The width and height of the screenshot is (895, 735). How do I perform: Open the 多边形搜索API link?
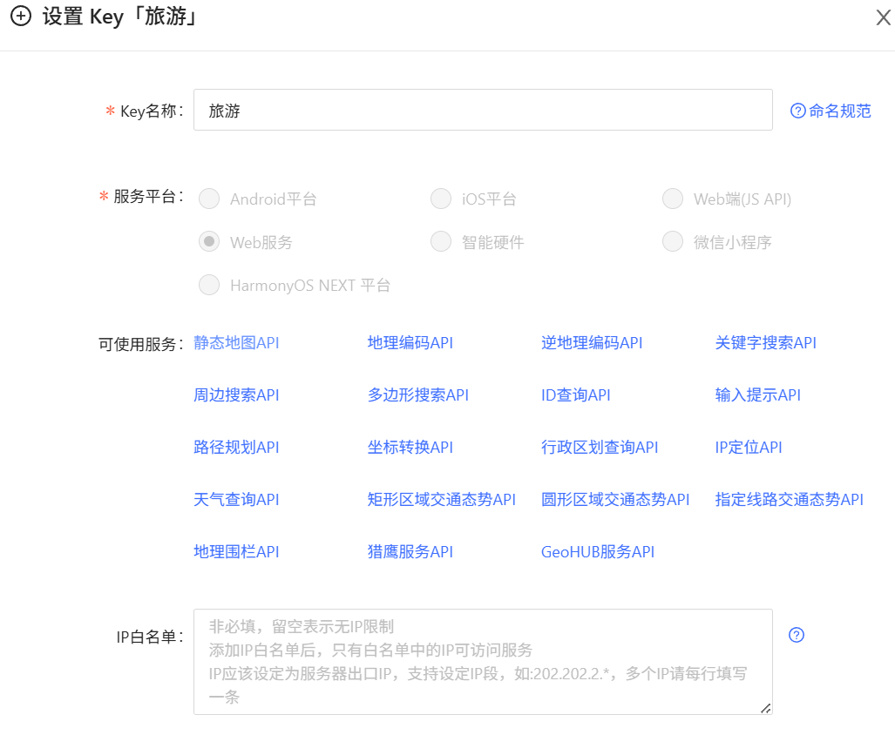pyautogui.click(x=417, y=394)
